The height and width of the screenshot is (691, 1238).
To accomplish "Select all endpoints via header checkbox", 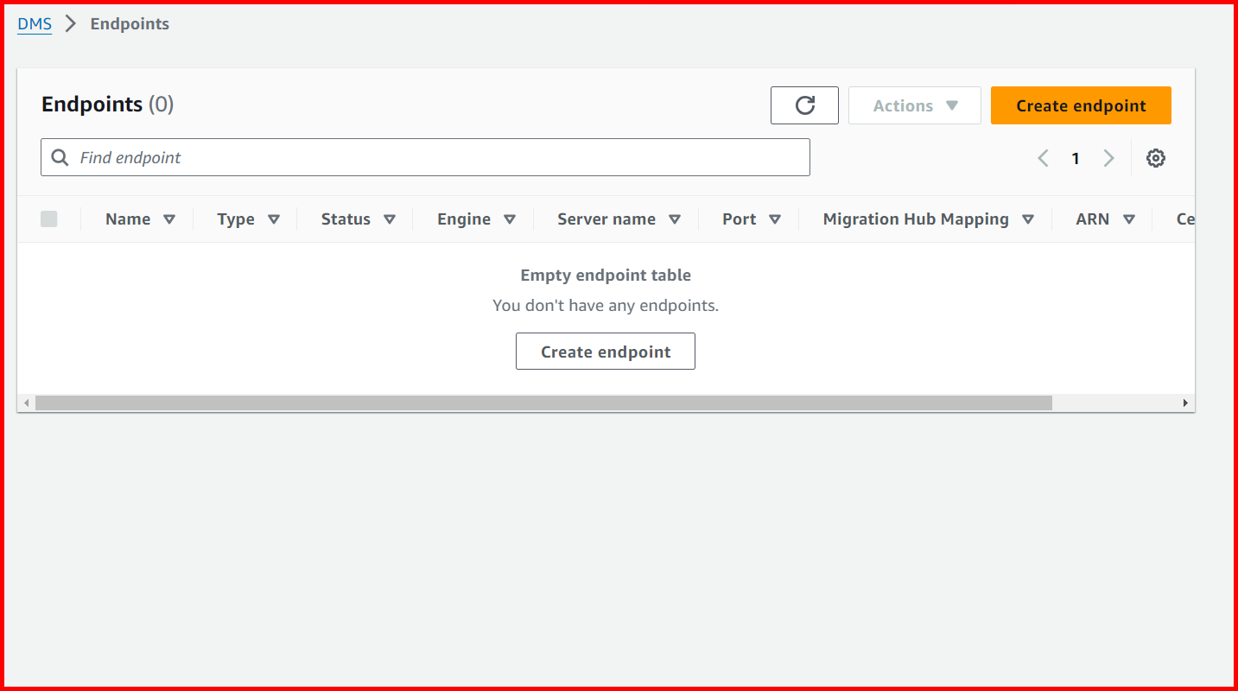I will click(49, 219).
